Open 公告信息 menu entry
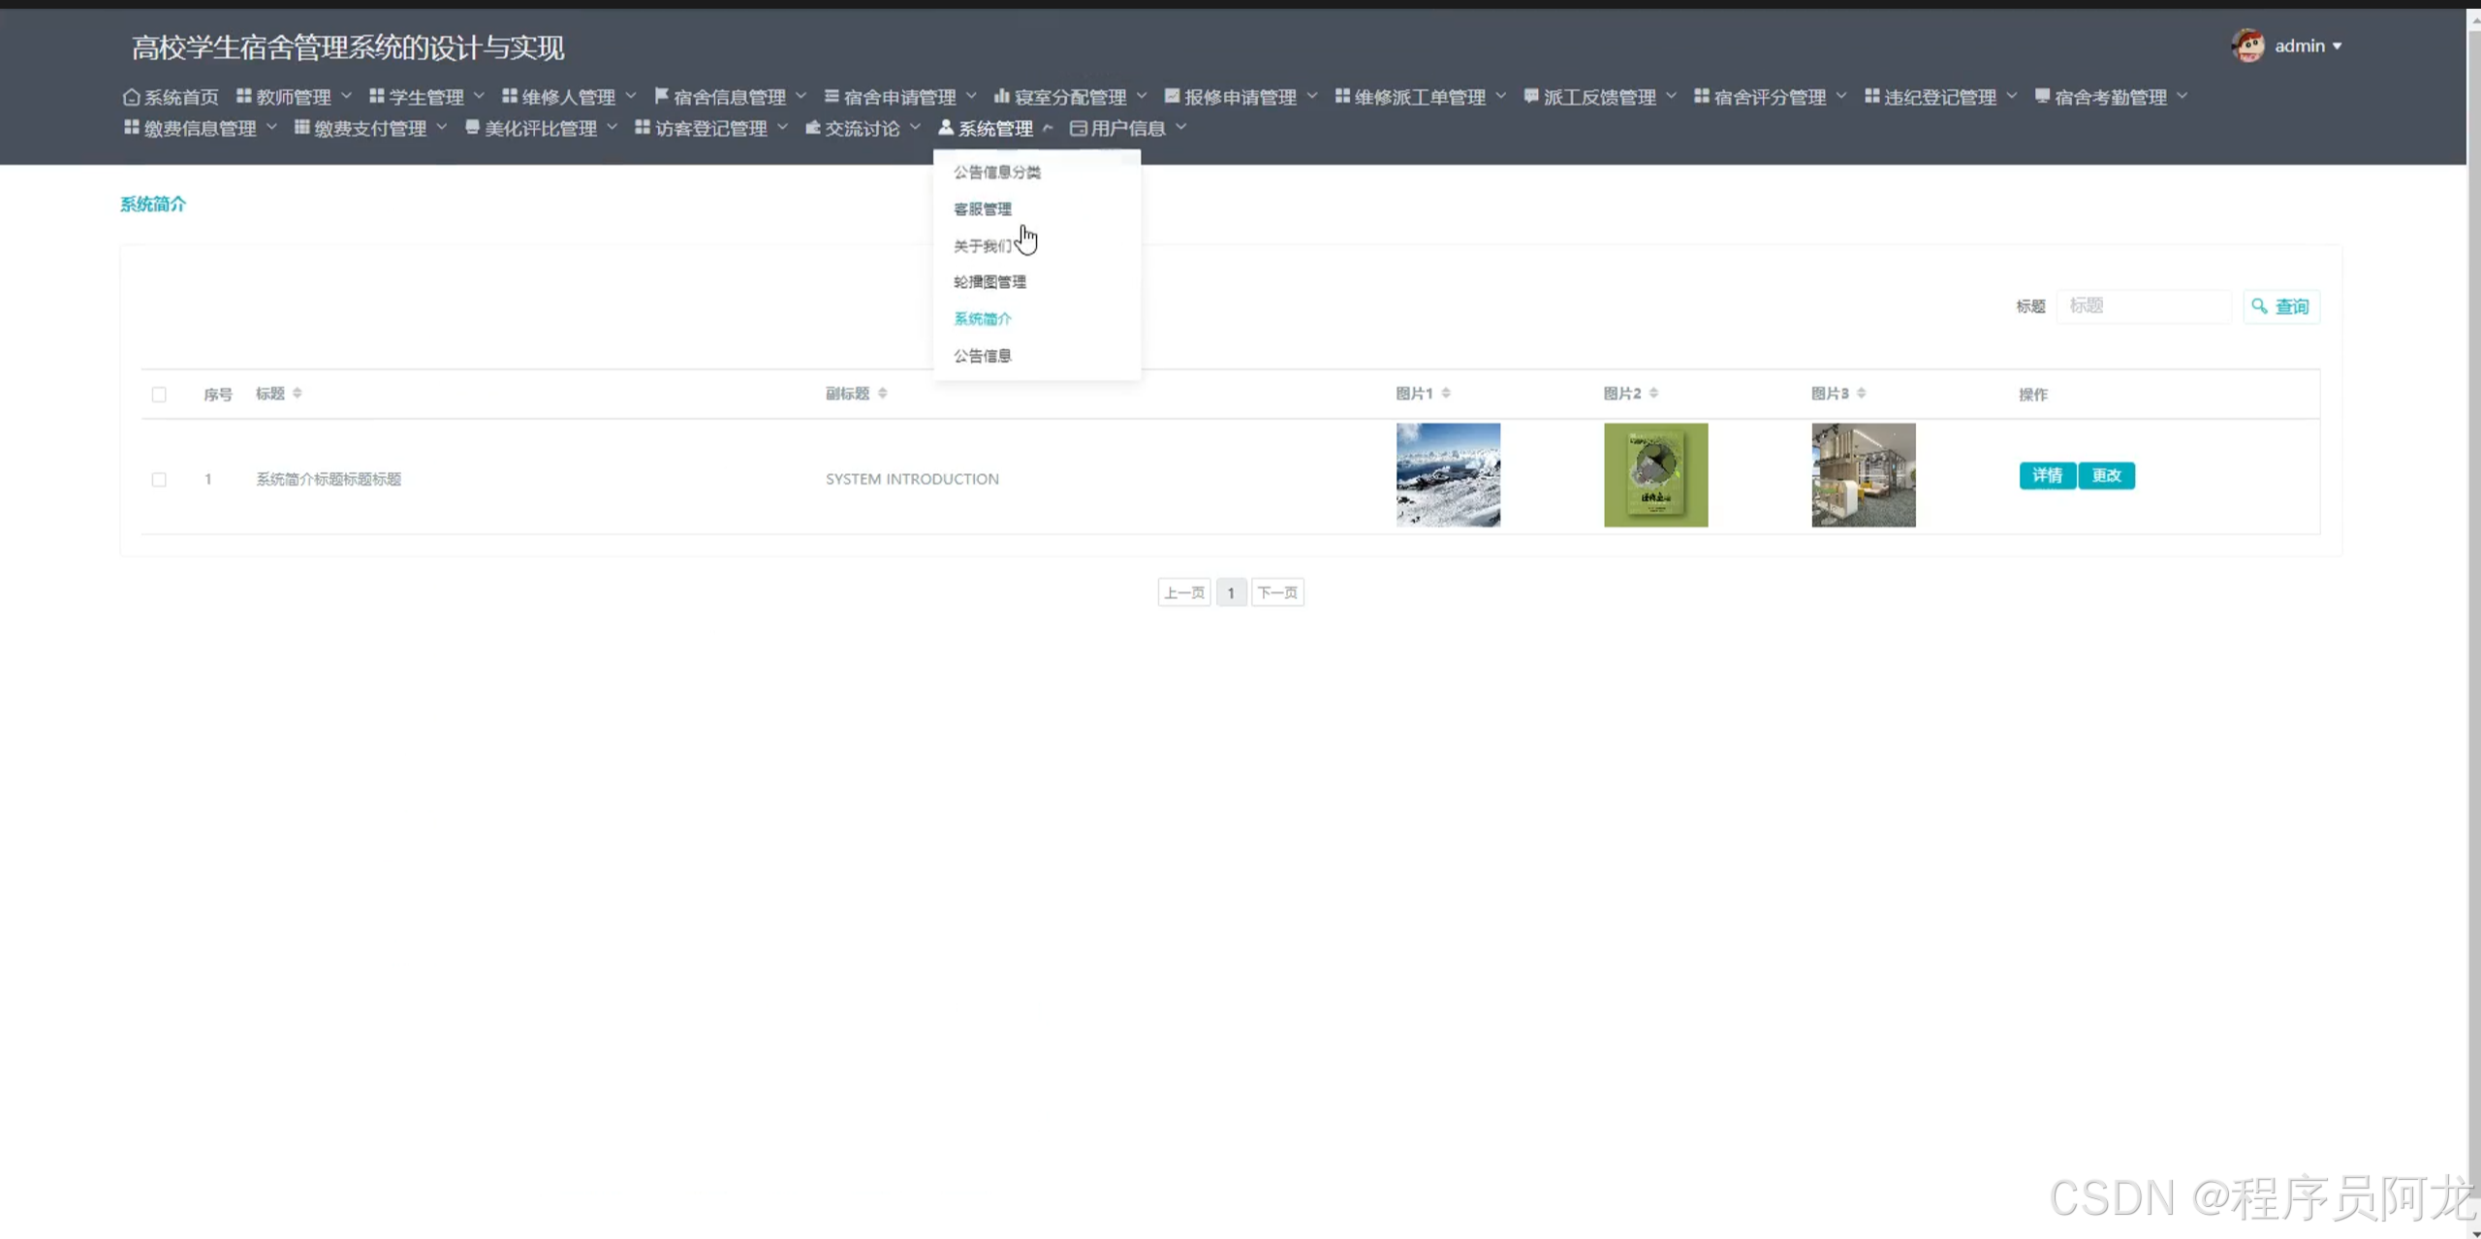2481x1239 pixels. [982, 356]
